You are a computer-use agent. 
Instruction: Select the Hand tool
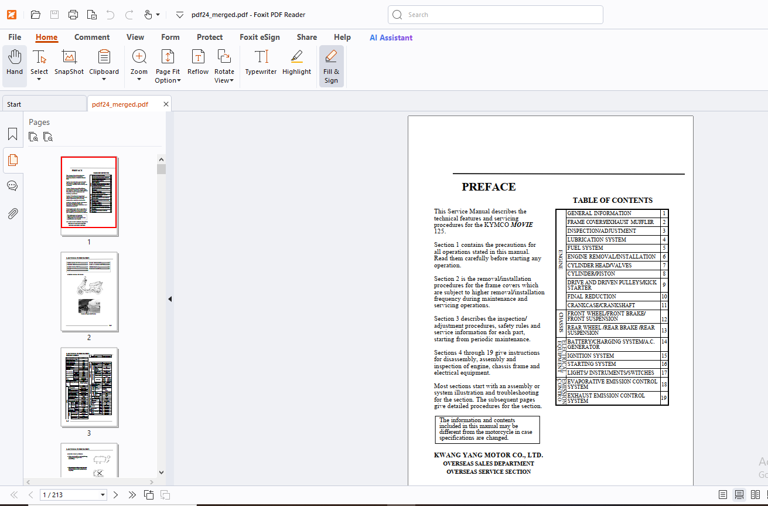[x=15, y=66]
